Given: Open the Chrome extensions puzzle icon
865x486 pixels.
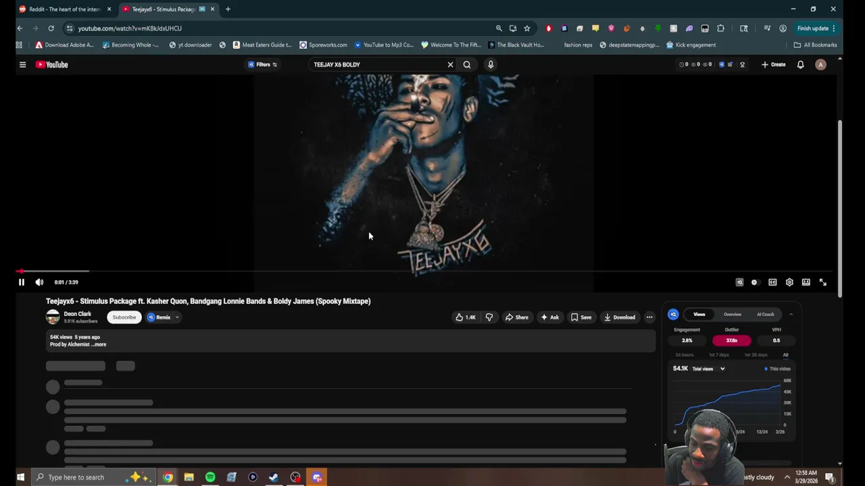Looking at the screenshot, I should tap(720, 28).
